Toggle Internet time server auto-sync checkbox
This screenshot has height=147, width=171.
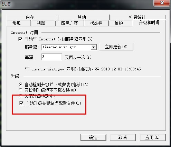pos(20,39)
